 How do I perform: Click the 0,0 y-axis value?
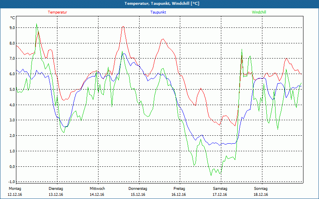pyautogui.click(x=12, y=166)
